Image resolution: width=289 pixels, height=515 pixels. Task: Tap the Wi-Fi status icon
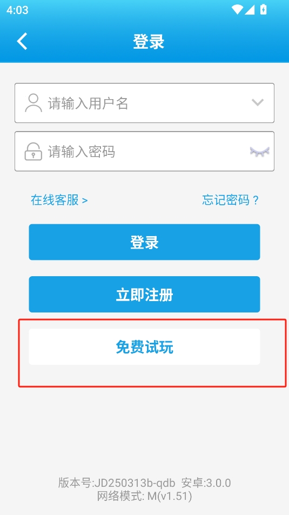(x=237, y=10)
